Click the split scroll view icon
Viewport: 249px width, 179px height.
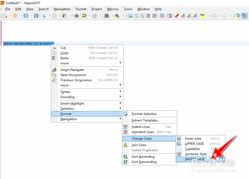pos(169,16)
